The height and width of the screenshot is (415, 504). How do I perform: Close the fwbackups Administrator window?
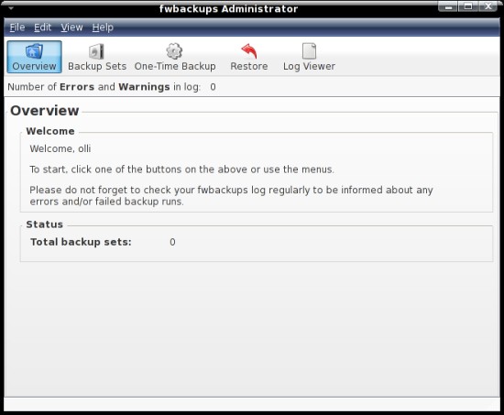tap(488, 6)
